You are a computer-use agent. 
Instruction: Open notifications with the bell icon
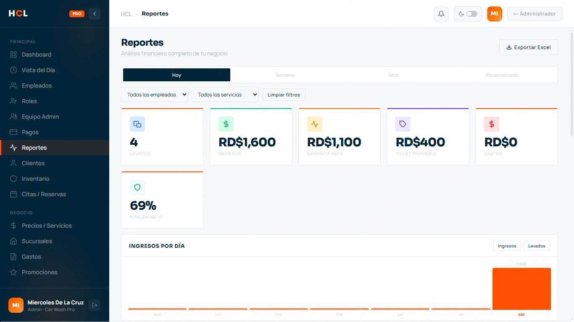point(441,14)
